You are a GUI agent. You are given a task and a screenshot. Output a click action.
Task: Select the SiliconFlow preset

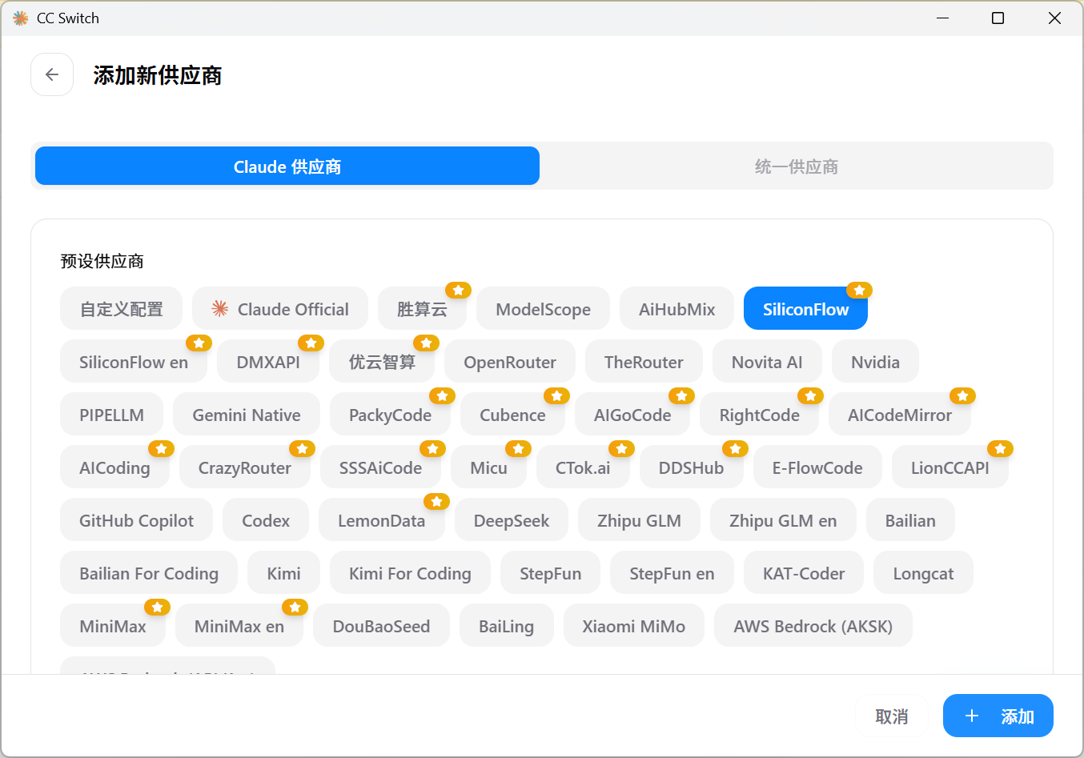(805, 308)
